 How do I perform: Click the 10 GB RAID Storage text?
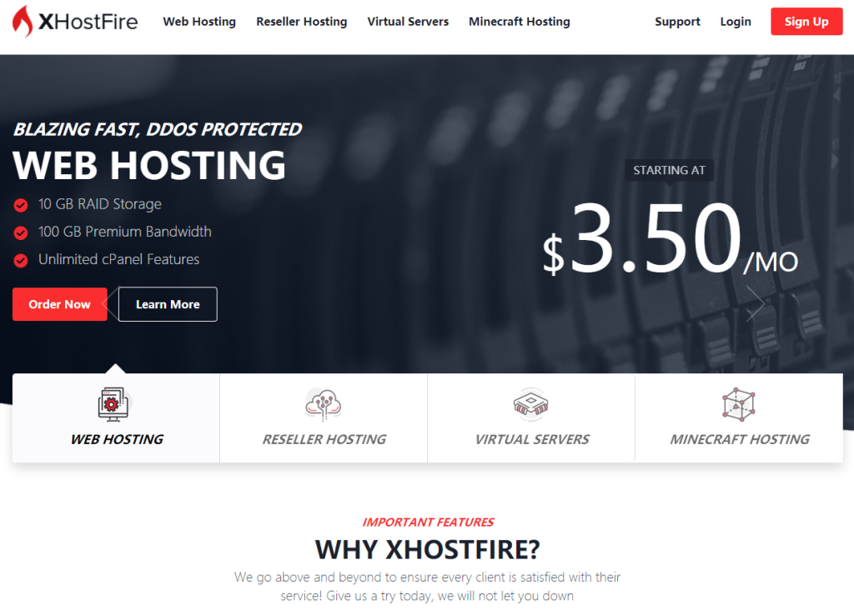[x=100, y=204]
